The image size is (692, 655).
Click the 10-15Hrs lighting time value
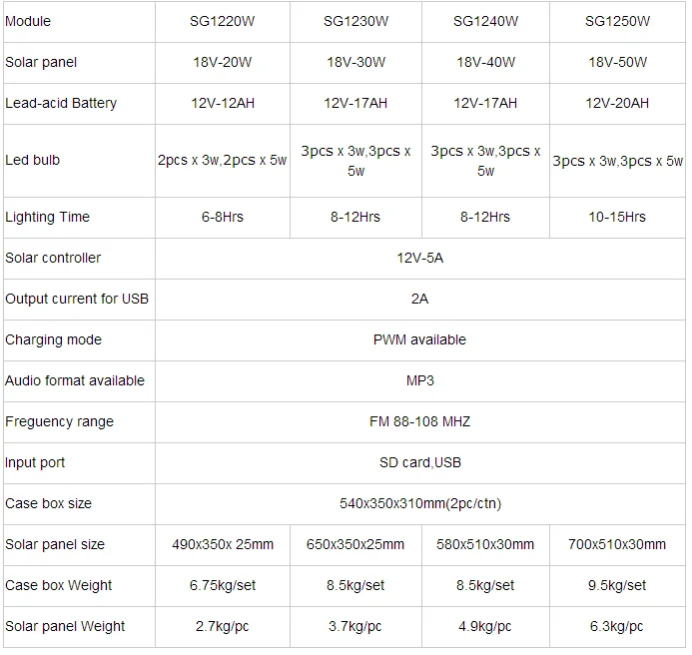pos(617,217)
